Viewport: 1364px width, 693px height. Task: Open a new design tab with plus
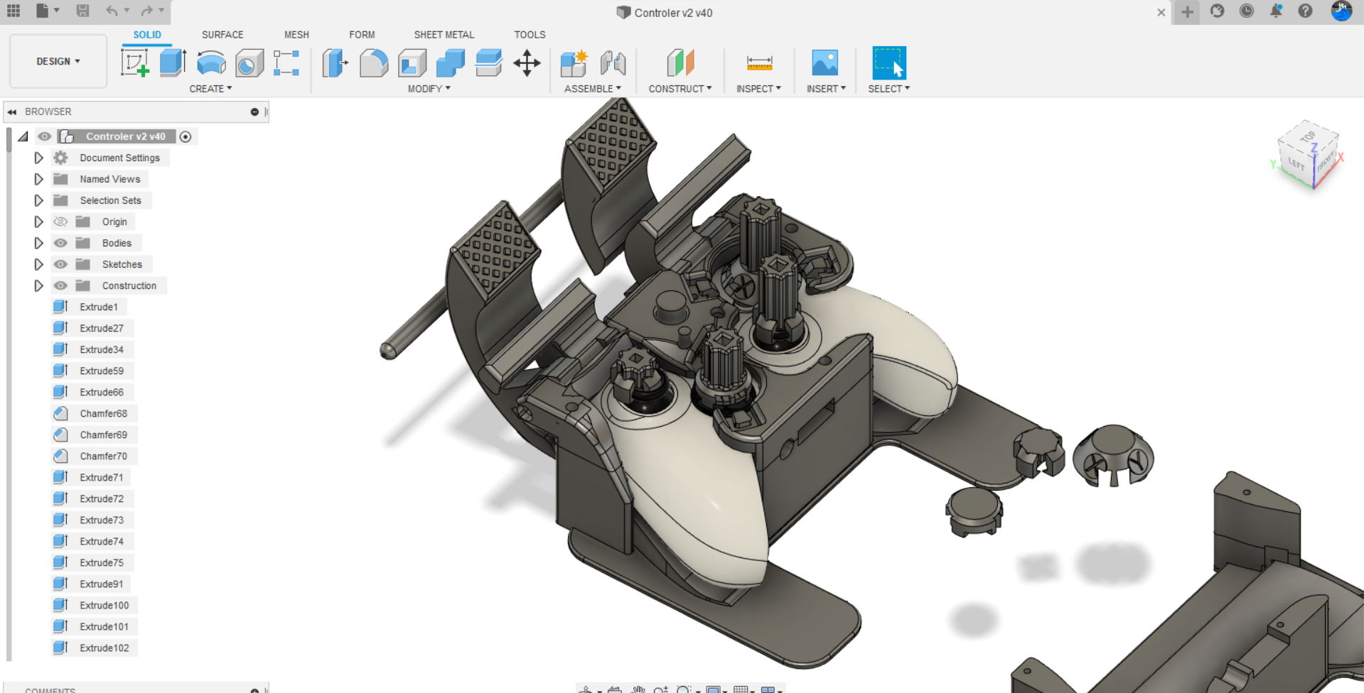click(x=1187, y=11)
